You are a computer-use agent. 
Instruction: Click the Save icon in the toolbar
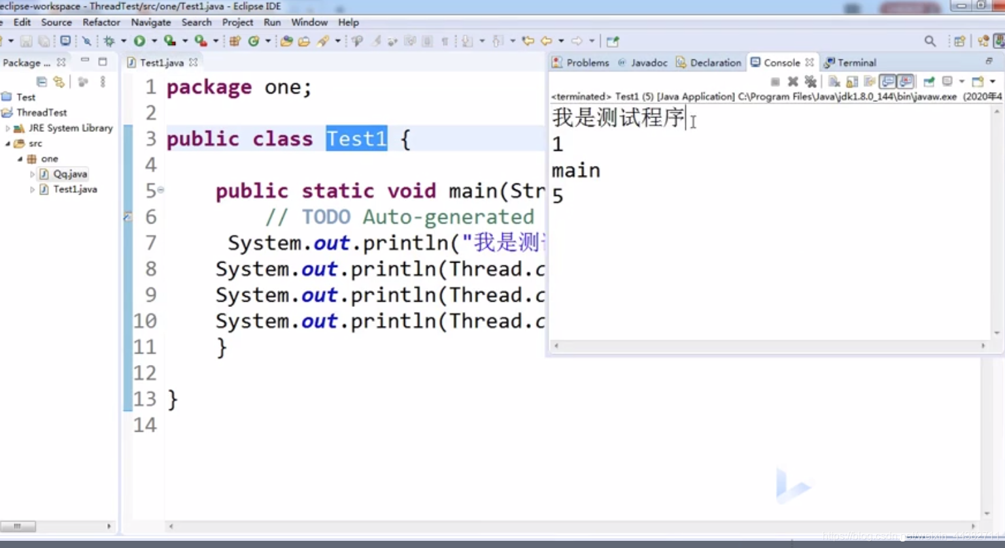pos(26,41)
